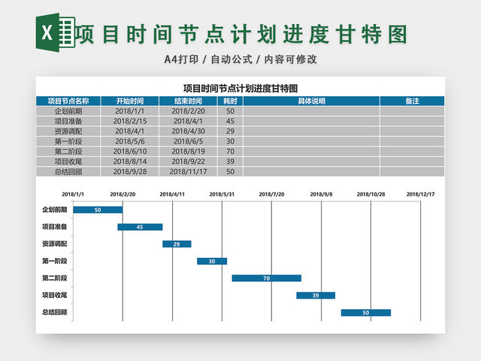Click the sheet title 项目时间节点计划进度甘特图

point(240,89)
